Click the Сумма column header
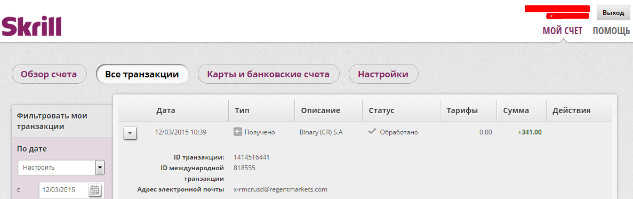 [522, 110]
